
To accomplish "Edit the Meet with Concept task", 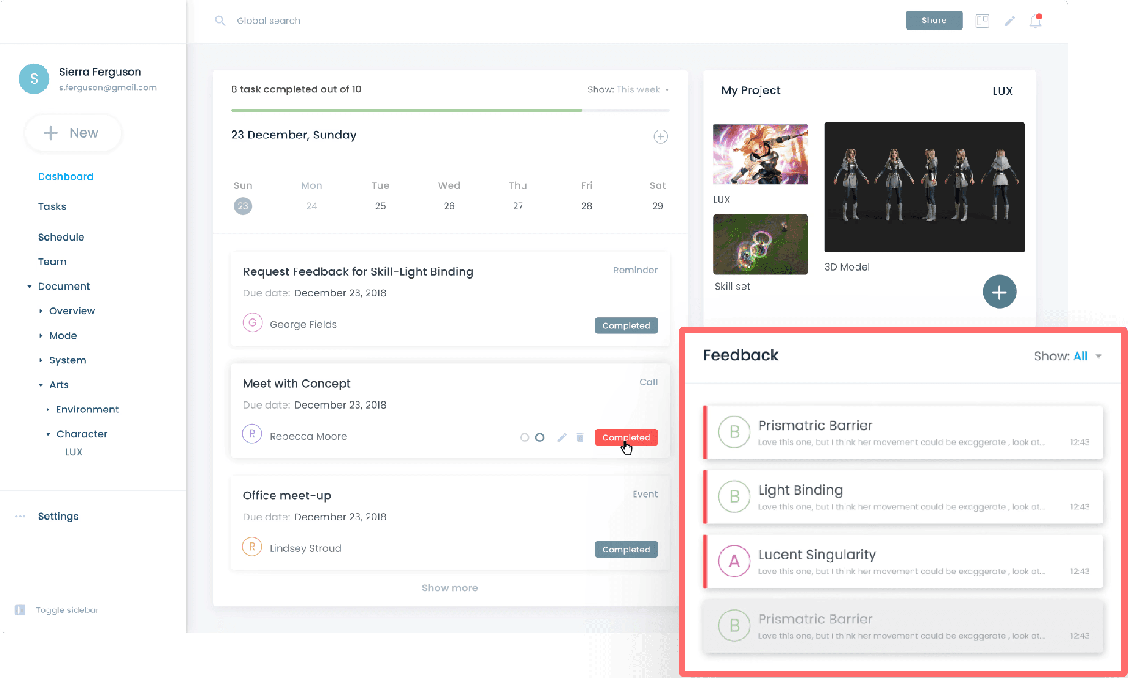I will (x=562, y=437).
